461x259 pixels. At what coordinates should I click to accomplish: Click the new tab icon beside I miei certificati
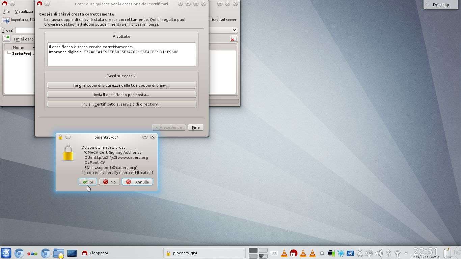tap(6, 39)
